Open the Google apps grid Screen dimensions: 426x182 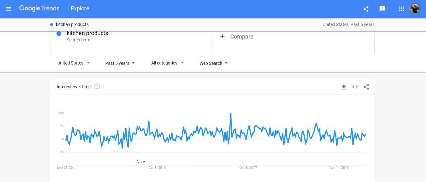[x=402, y=9]
